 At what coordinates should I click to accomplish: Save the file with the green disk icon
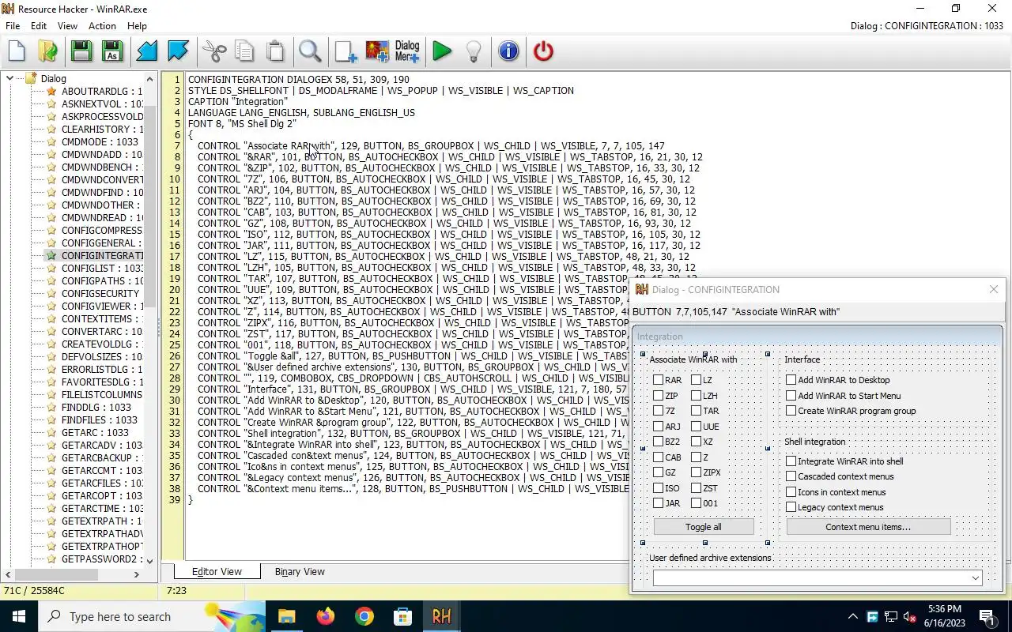coord(81,51)
